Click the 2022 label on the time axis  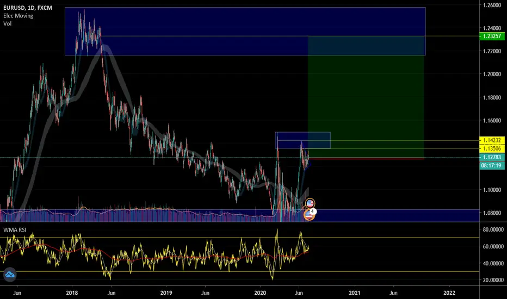pyautogui.click(x=449, y=293)
